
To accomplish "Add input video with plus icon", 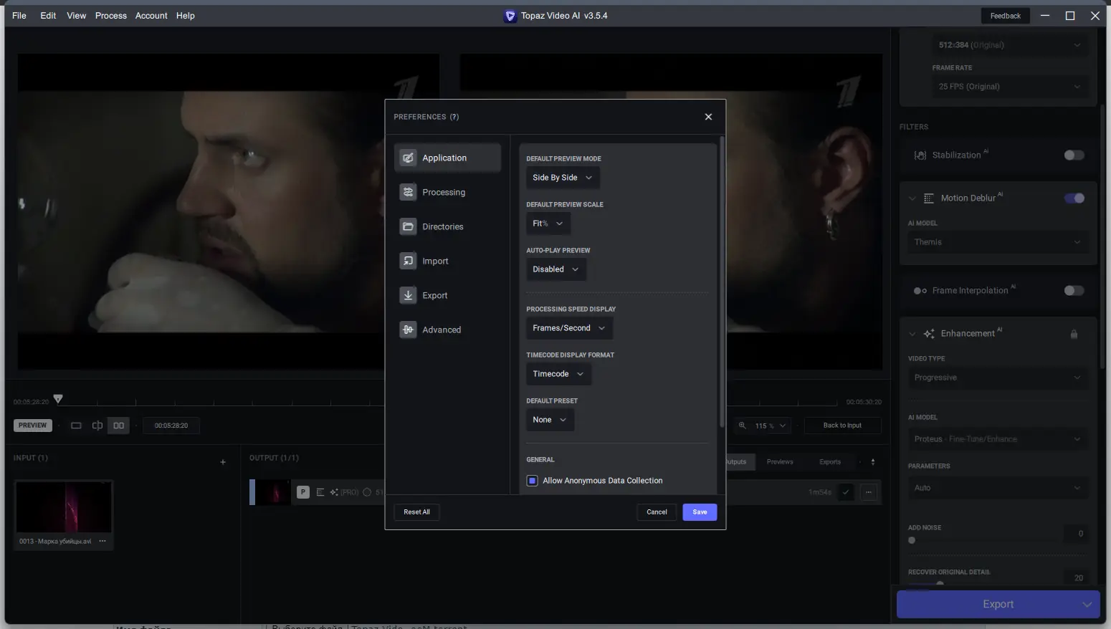I will point(223,462).
